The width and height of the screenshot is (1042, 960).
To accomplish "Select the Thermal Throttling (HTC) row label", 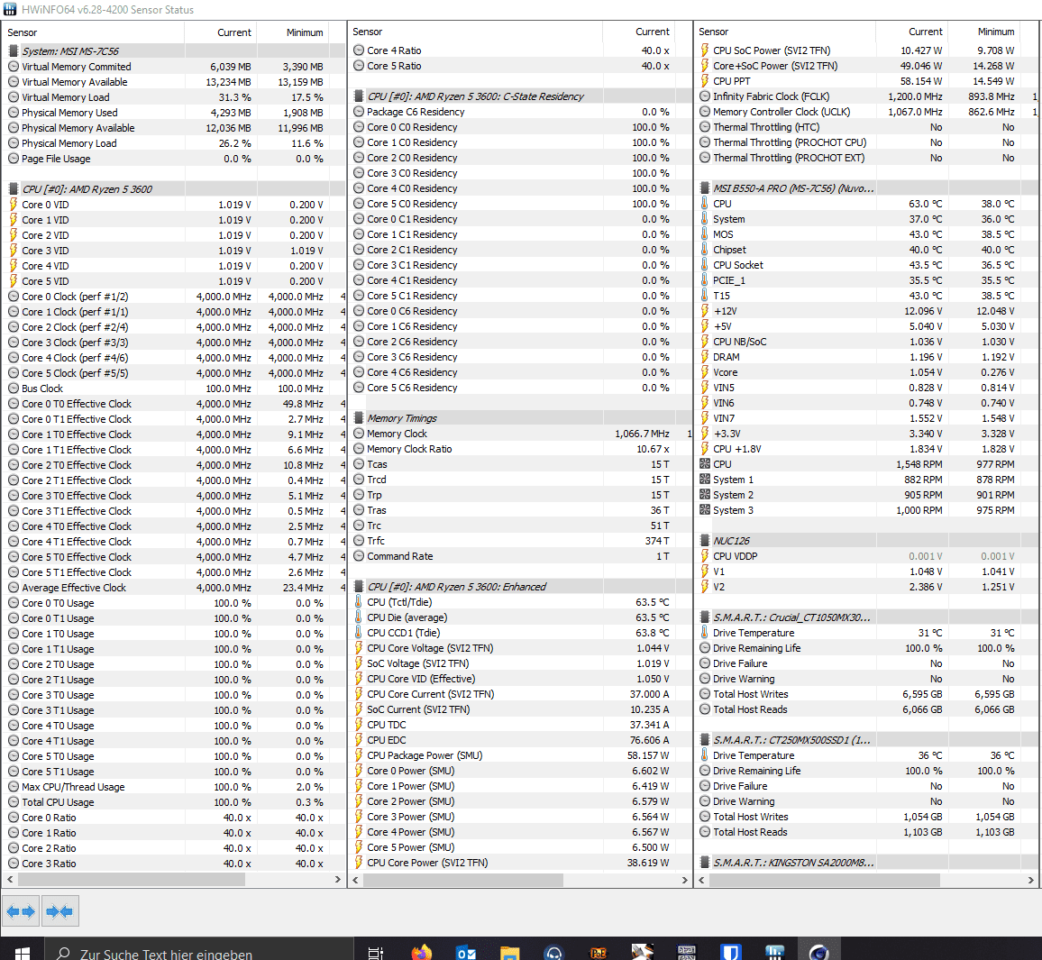I will pyautogui.click(x=766, y=127).
